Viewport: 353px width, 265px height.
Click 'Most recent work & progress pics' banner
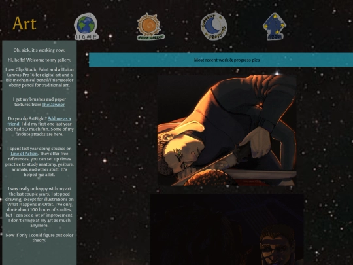(221, 60)
